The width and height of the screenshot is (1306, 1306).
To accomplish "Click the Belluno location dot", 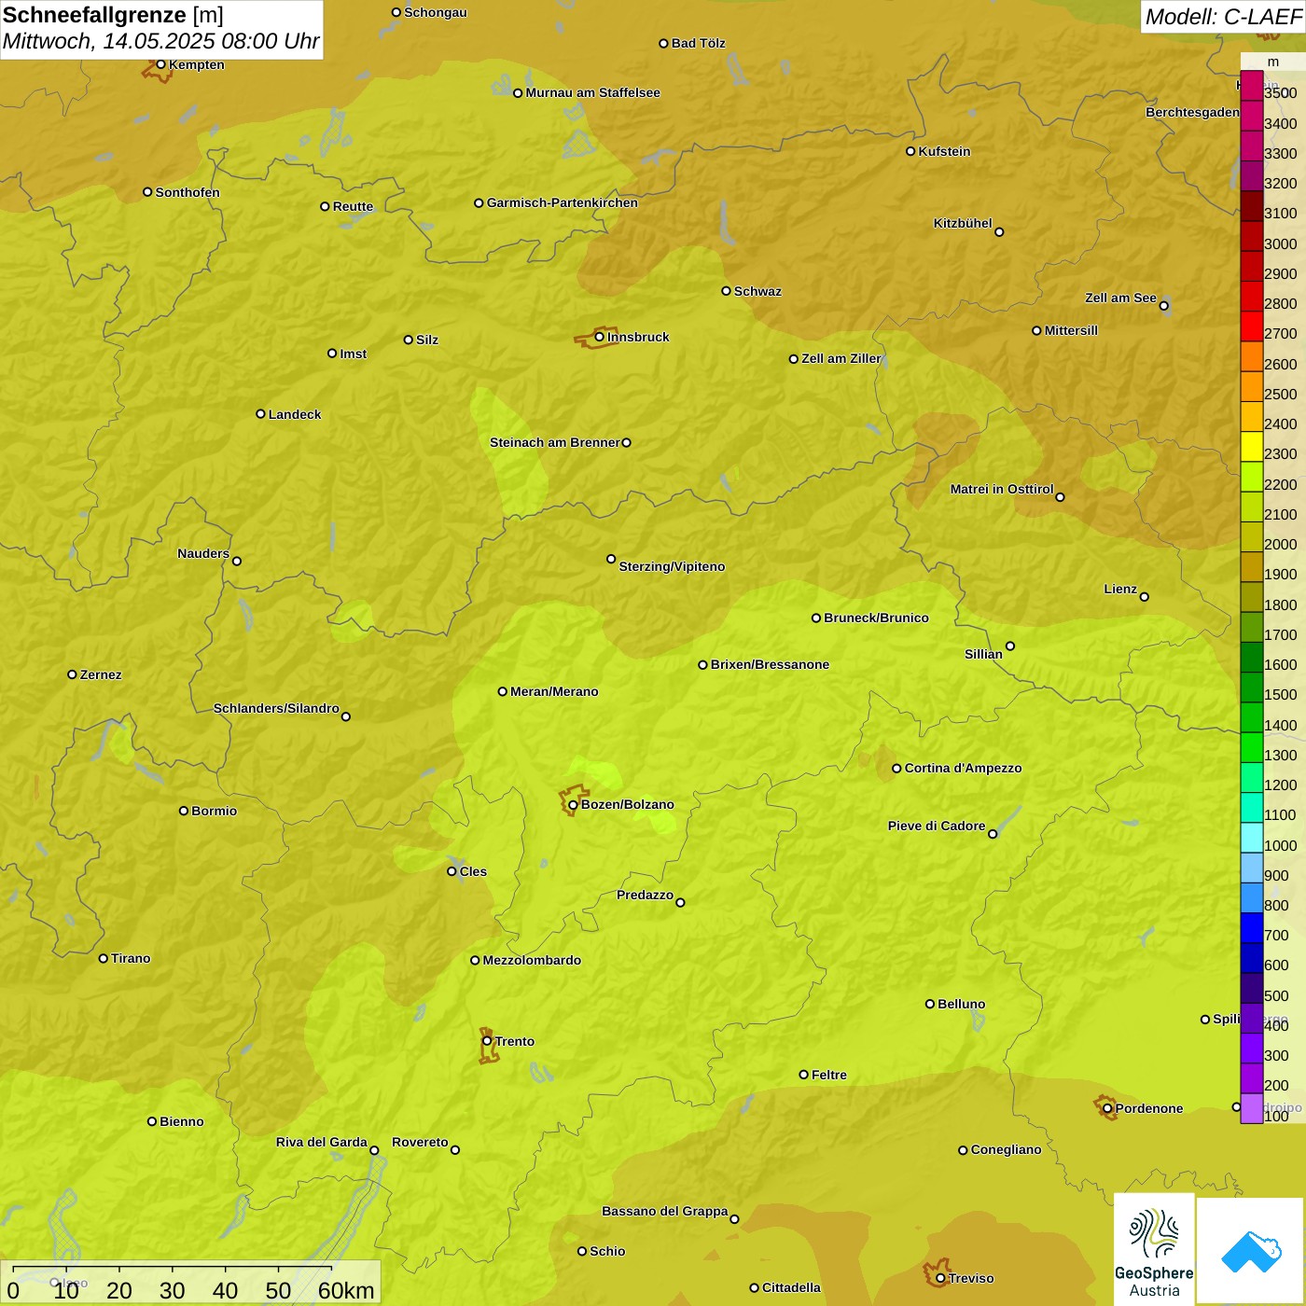I will click(x=929, y=1004).
